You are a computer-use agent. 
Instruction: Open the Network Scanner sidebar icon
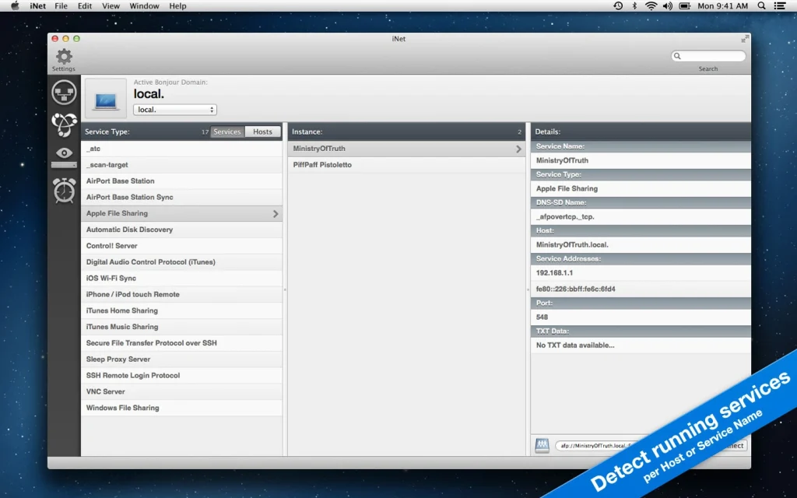[64, 92]
